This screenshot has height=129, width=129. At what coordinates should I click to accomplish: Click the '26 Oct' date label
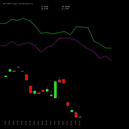tap(79, 123)
